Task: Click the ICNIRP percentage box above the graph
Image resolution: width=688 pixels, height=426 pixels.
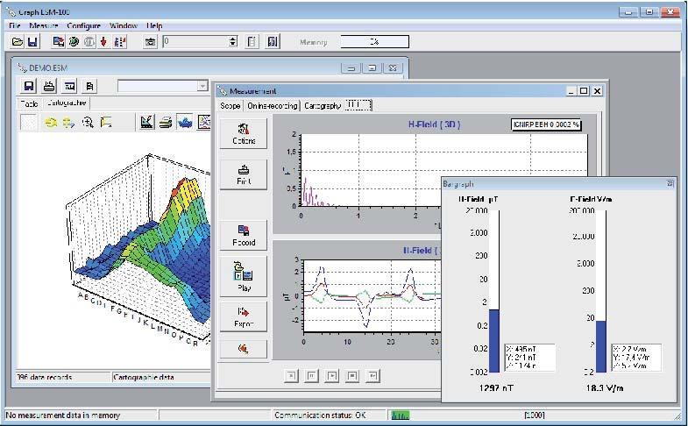Action: (x=546, y=124)
